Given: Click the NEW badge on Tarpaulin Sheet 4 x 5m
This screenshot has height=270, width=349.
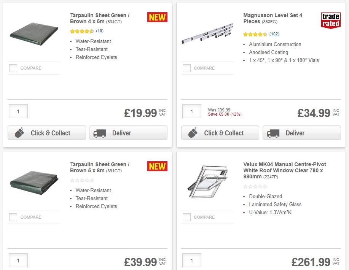Looking at the screenshot, I should coord(157,17).
